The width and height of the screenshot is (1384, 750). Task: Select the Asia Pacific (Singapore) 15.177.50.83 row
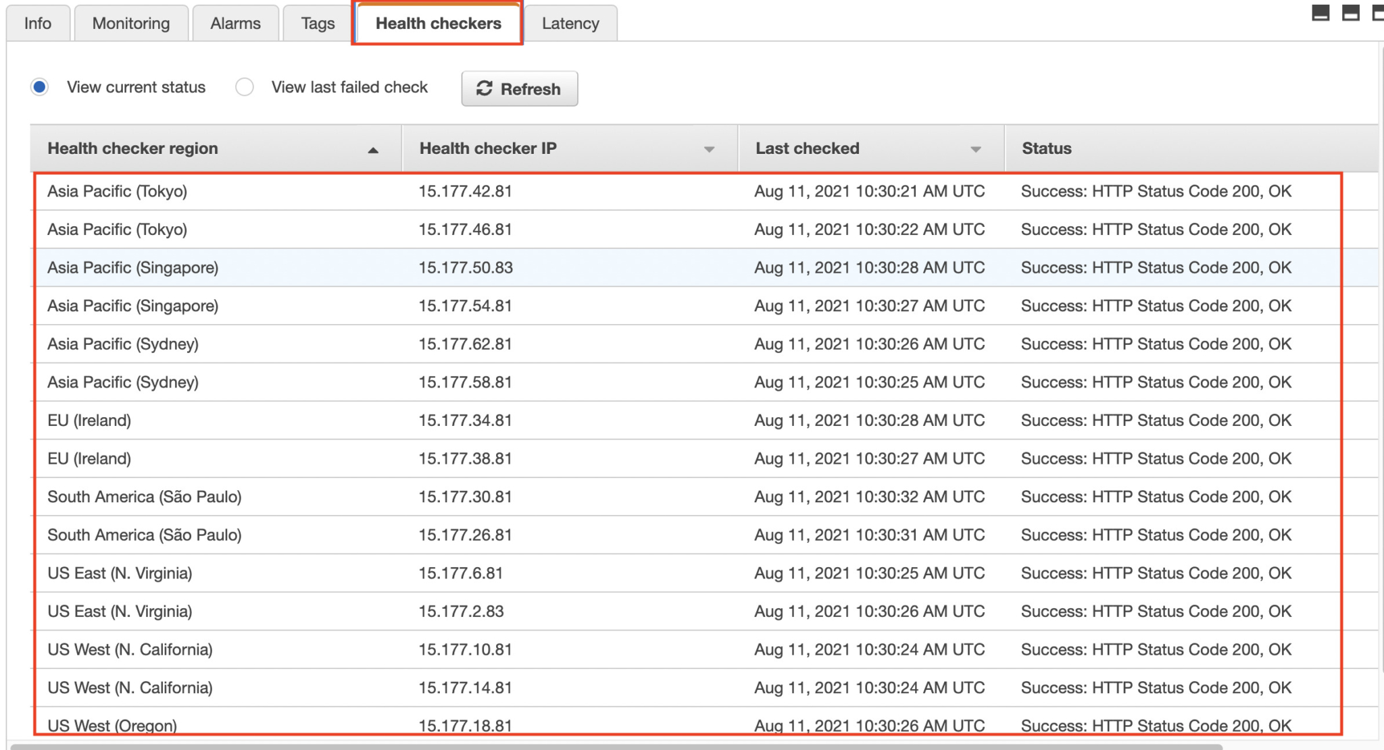coord(466,268)
